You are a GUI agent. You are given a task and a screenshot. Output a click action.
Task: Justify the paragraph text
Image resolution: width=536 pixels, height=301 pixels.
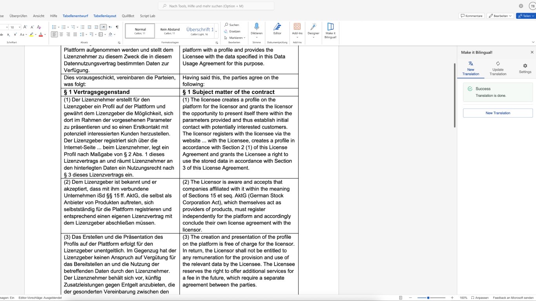(x=75, y=34)
